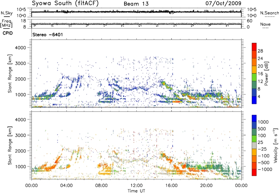
Task: Click the 'Power [dB]' colorbar title
Action: (266, 74)
